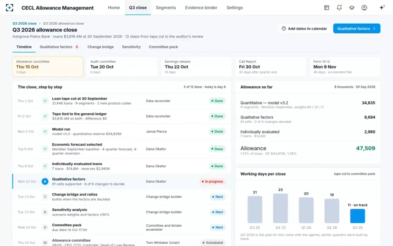Click the checkmark beside Loan tape cut
Viewport: 393px width, 246px height.
45,101
